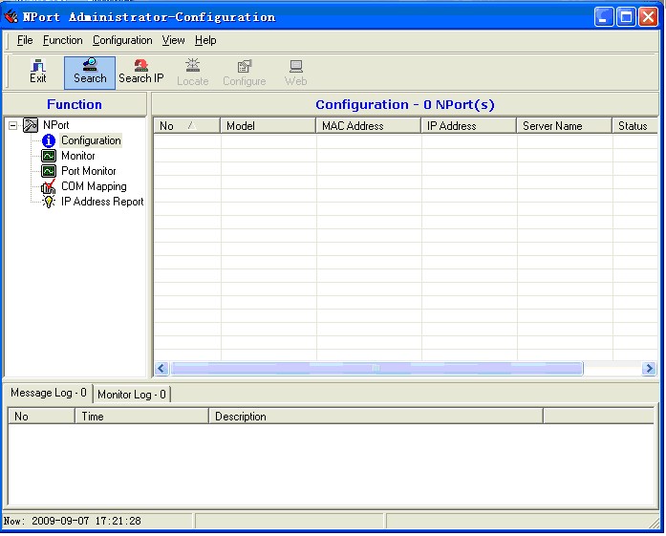Viewport: 666px width, 536px height.
Task: Open the File menu
Action: point(25,40)
